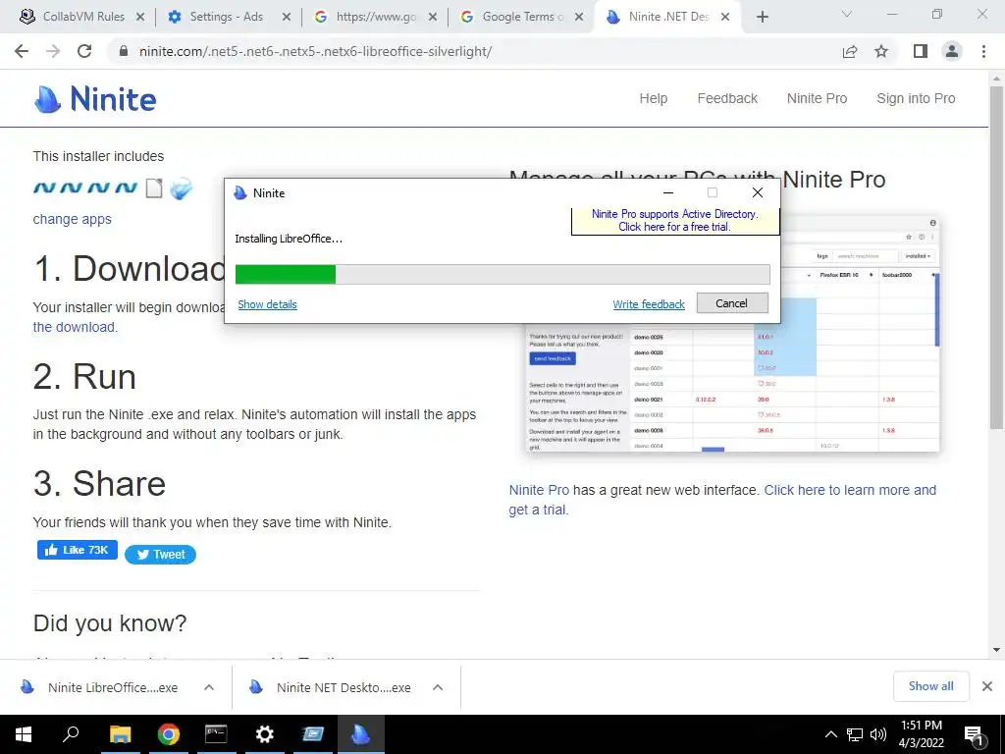The width and height of the screenshot is (1005, 754).
Task: Click Sign into Pro
Action: point(916,98)
